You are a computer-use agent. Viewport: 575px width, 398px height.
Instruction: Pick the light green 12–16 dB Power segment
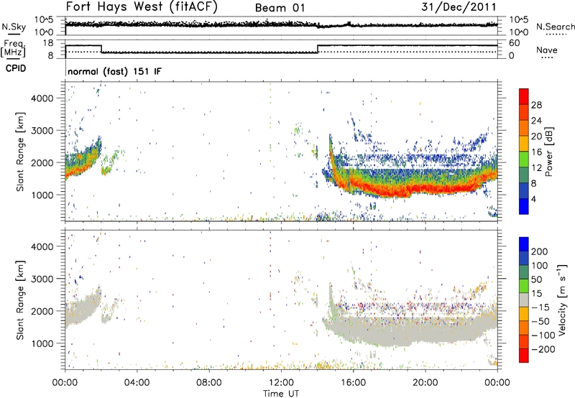coord(524,159)
